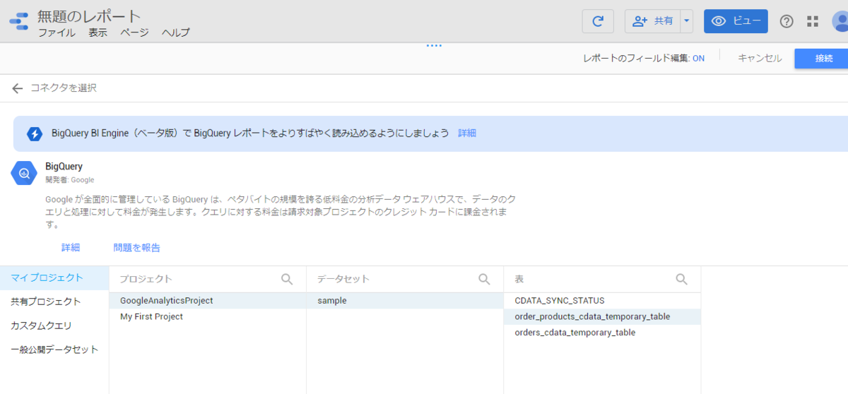Open the share dropdown arrow
This screenshot has width=848, height=394.
(x=687, y=21)
